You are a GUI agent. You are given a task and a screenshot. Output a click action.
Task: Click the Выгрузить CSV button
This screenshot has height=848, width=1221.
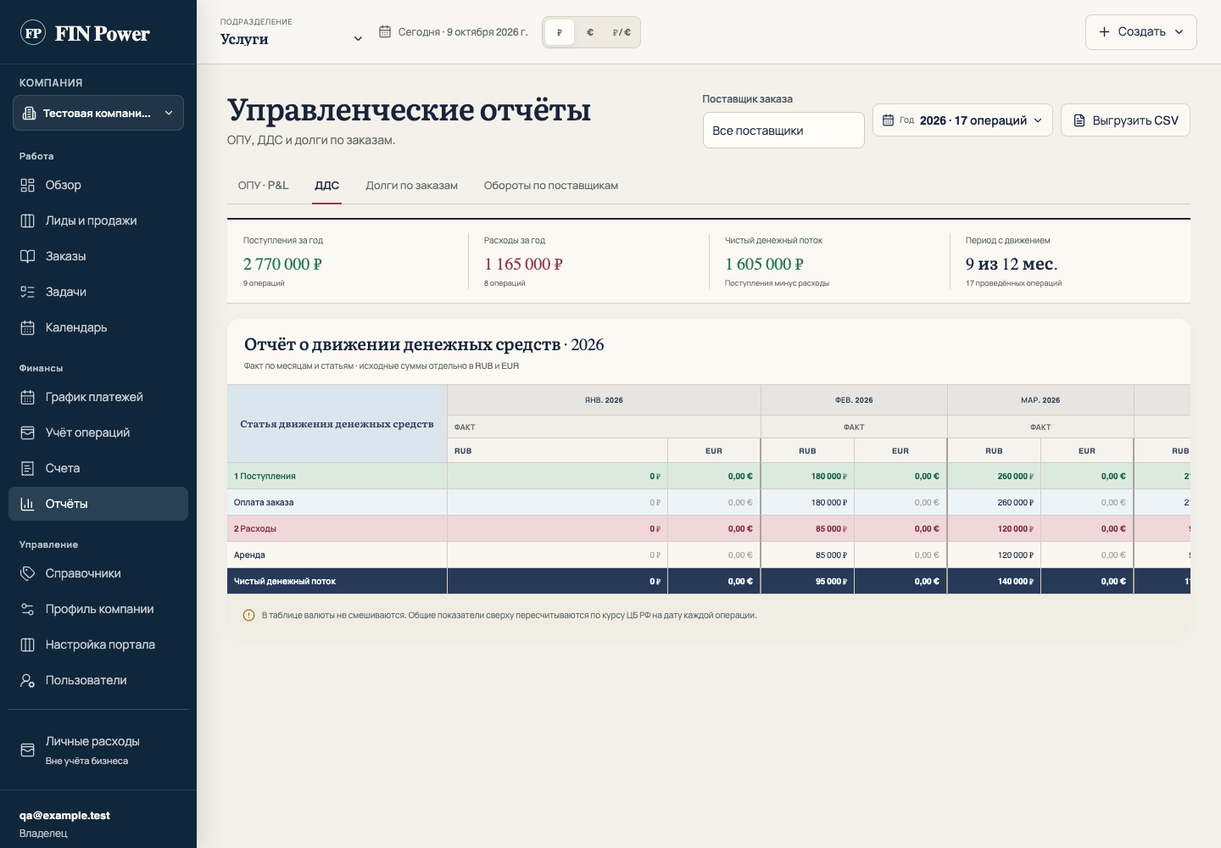click(1125, 120)
